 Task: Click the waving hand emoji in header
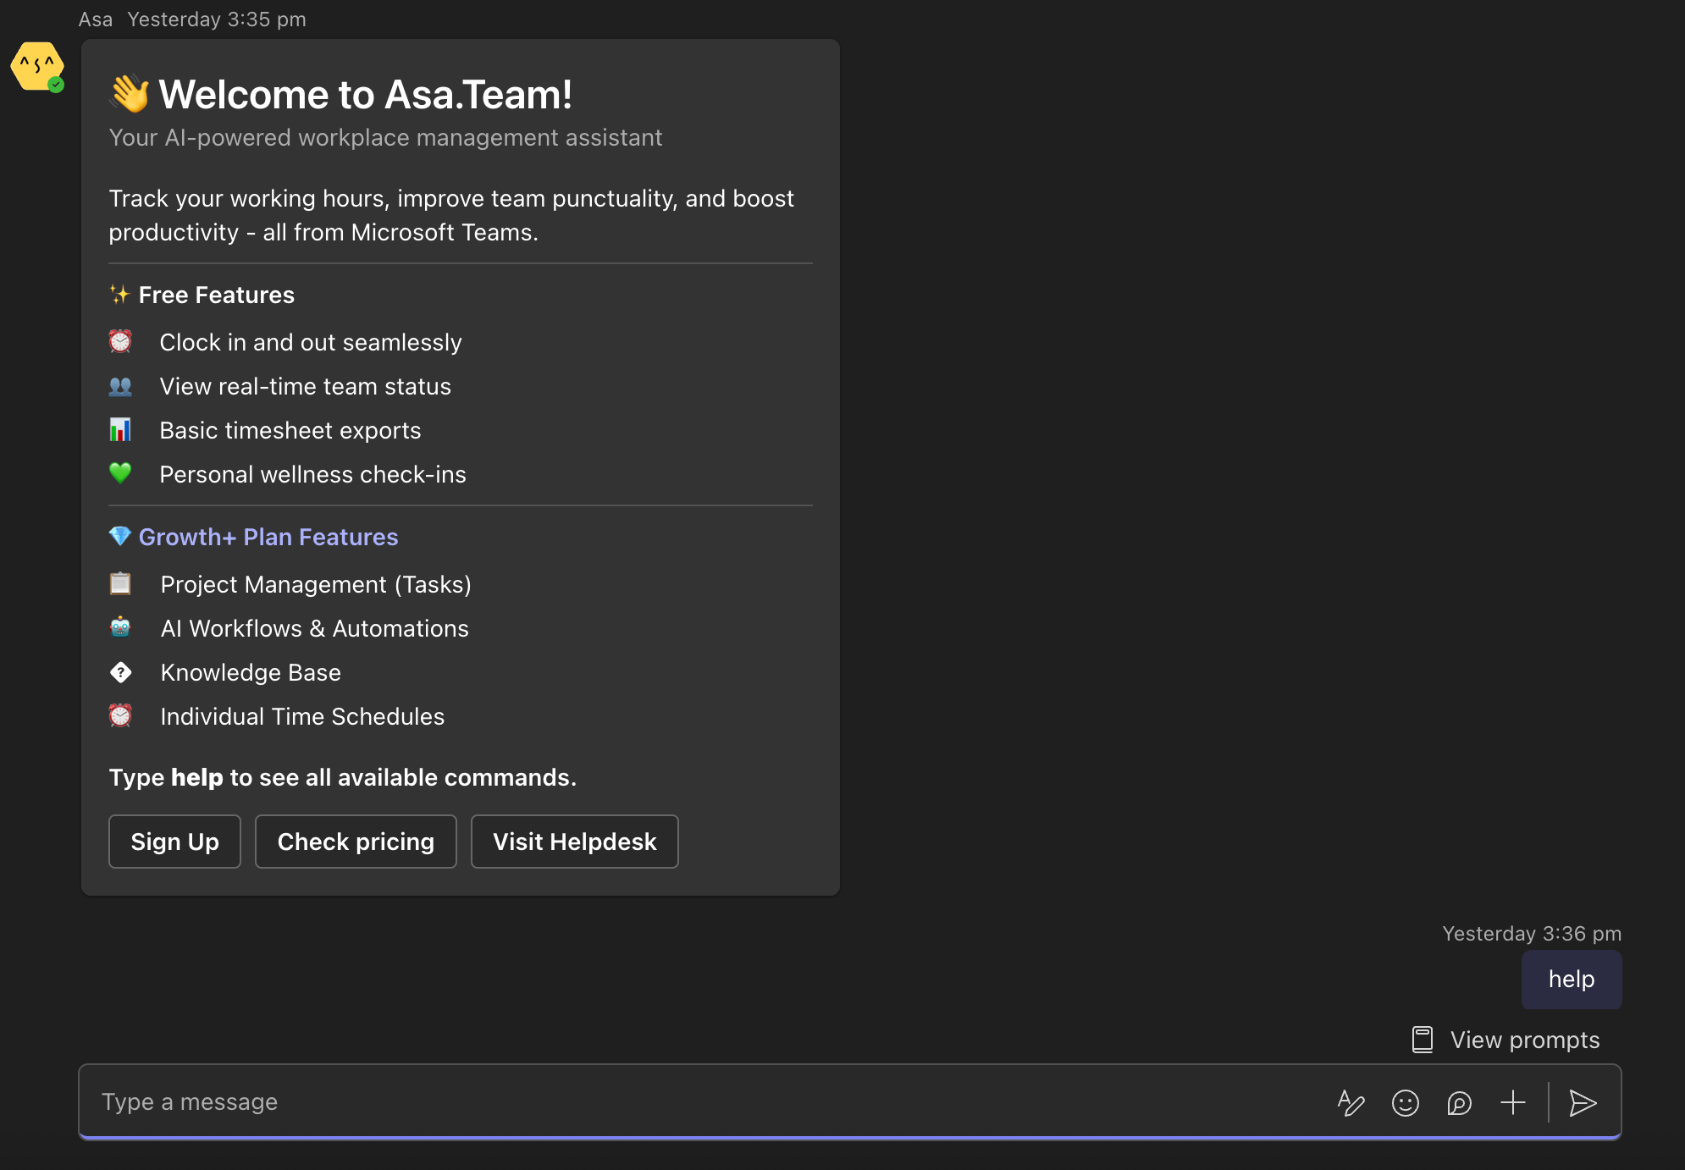point(130,93)
